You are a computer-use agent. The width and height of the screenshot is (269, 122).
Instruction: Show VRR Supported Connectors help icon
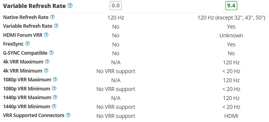[68, 115]
